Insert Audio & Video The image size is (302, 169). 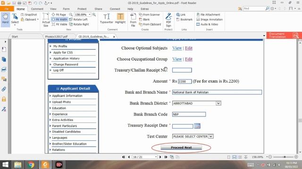[x=207, y=24]
